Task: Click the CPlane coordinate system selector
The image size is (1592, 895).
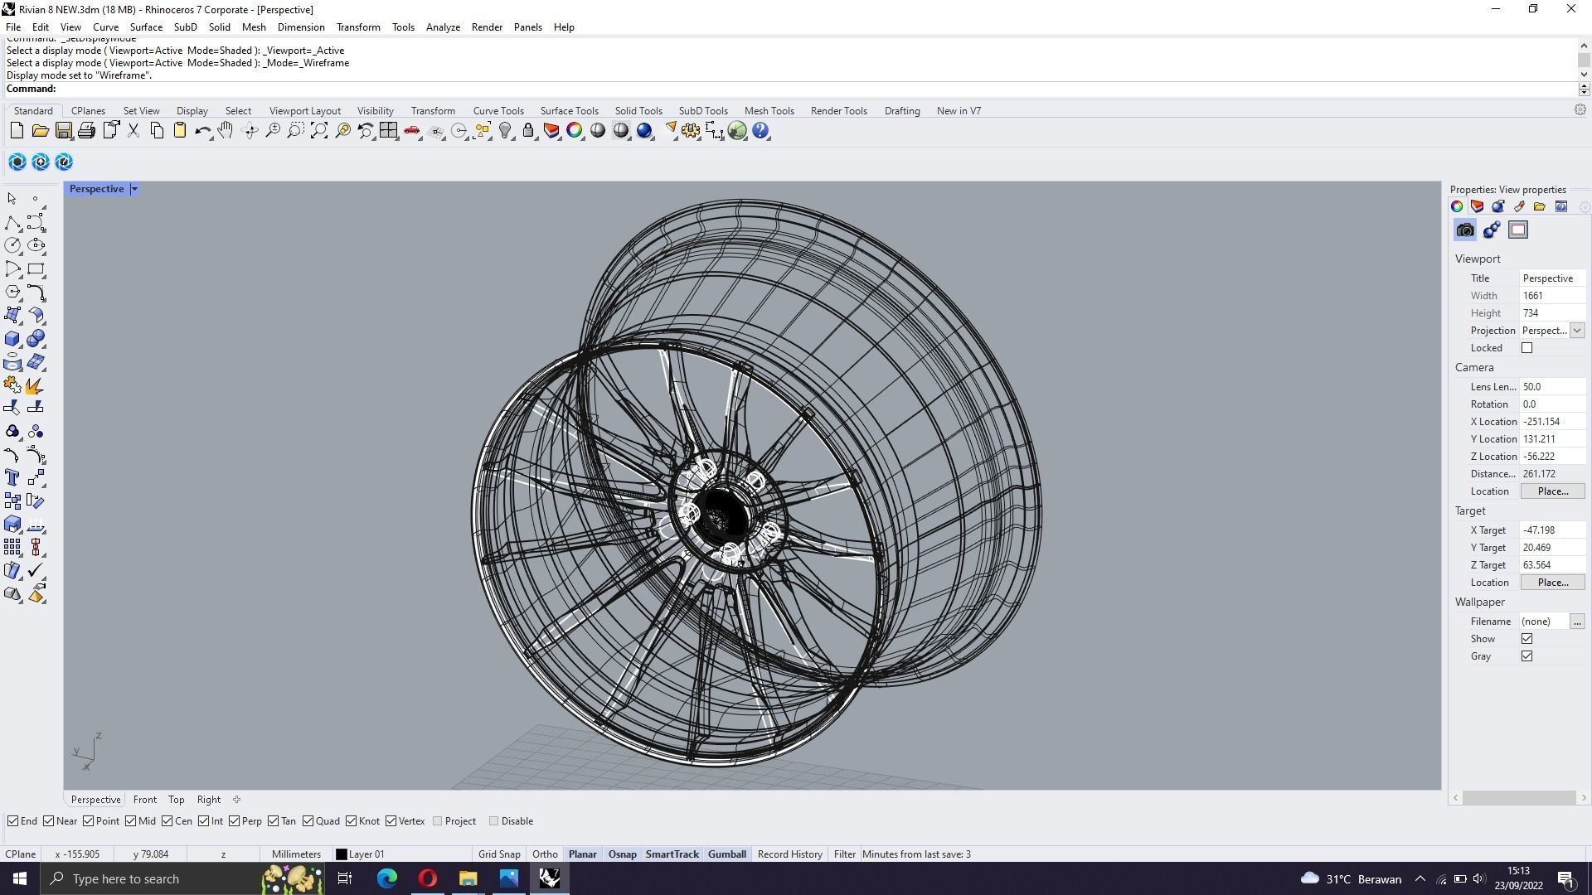Action: coord(21,854)
